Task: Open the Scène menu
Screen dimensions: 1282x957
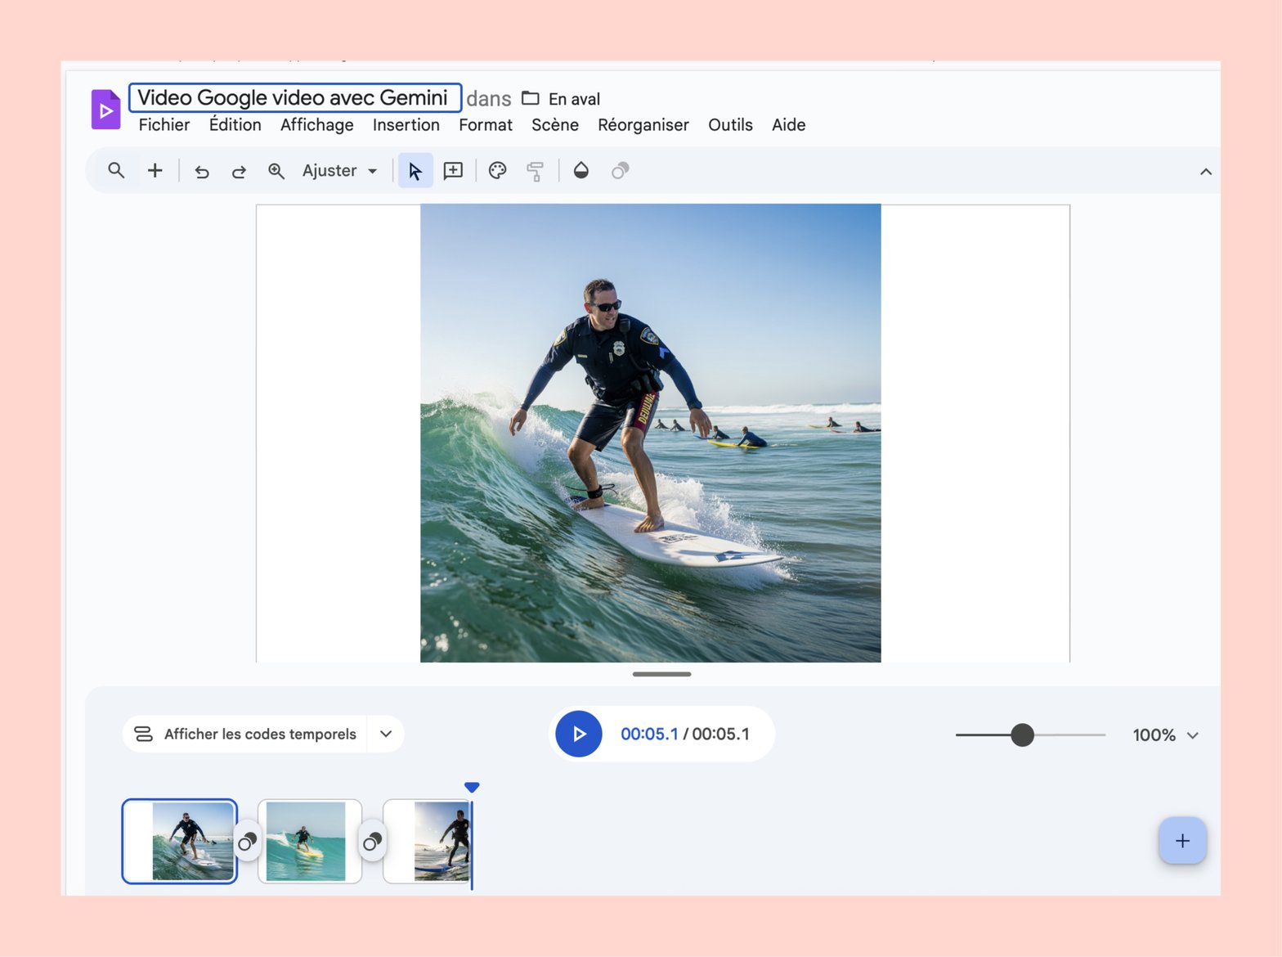Action: coord(554,125)
